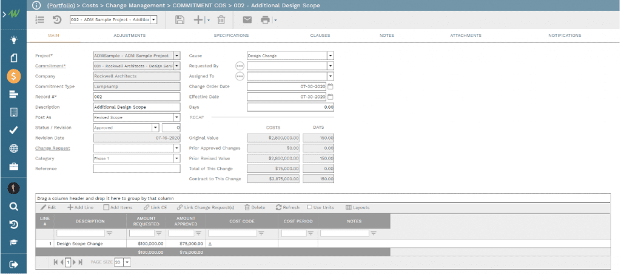Click the Commitment label link
The width and height of the screenshot is (621, 275).
point(50,66)
